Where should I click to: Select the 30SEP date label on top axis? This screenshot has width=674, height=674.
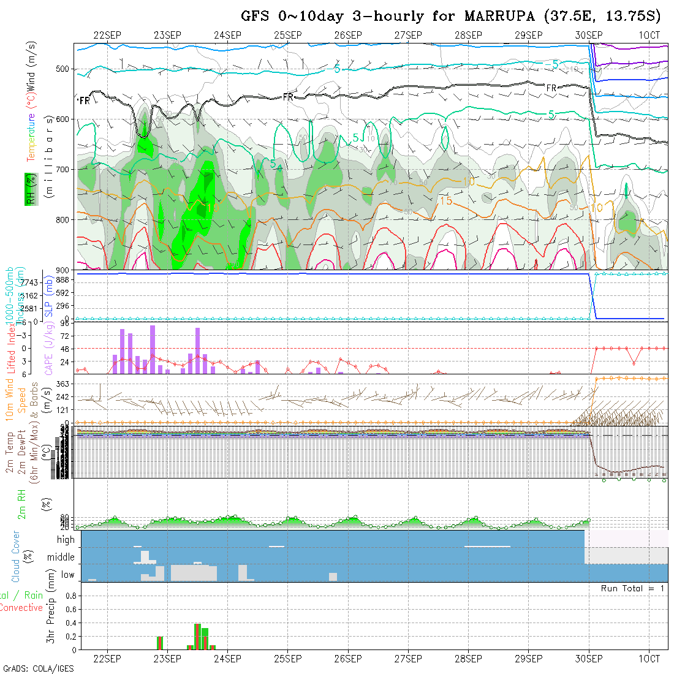pyautogui.click(x=589, y=35)
